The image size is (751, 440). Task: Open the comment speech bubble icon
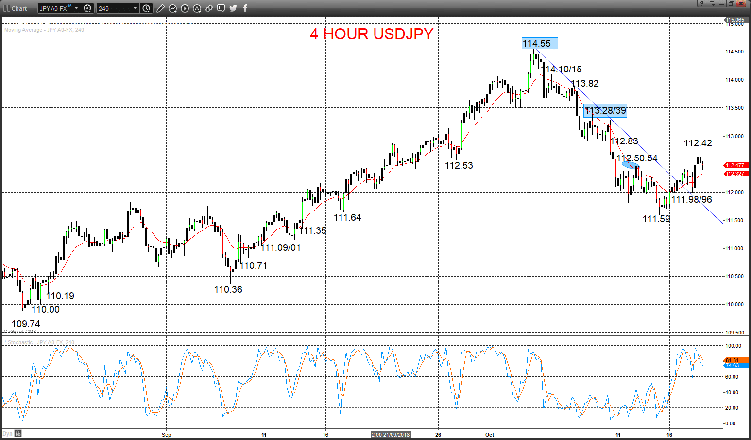click(x=221, y=8)
